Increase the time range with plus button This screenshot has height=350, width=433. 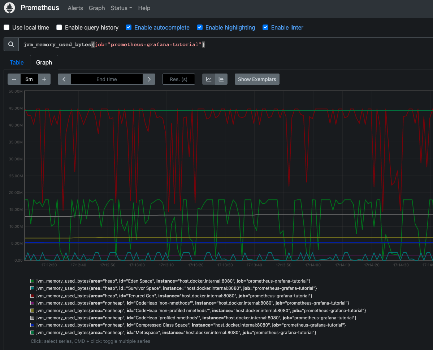pos(44,79)
